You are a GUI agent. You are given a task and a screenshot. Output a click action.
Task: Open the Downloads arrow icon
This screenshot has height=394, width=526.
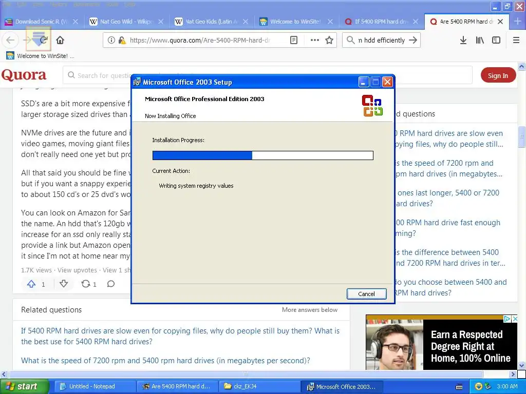(x=463, y=40)
